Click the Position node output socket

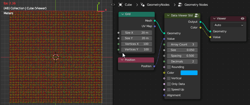154,66
